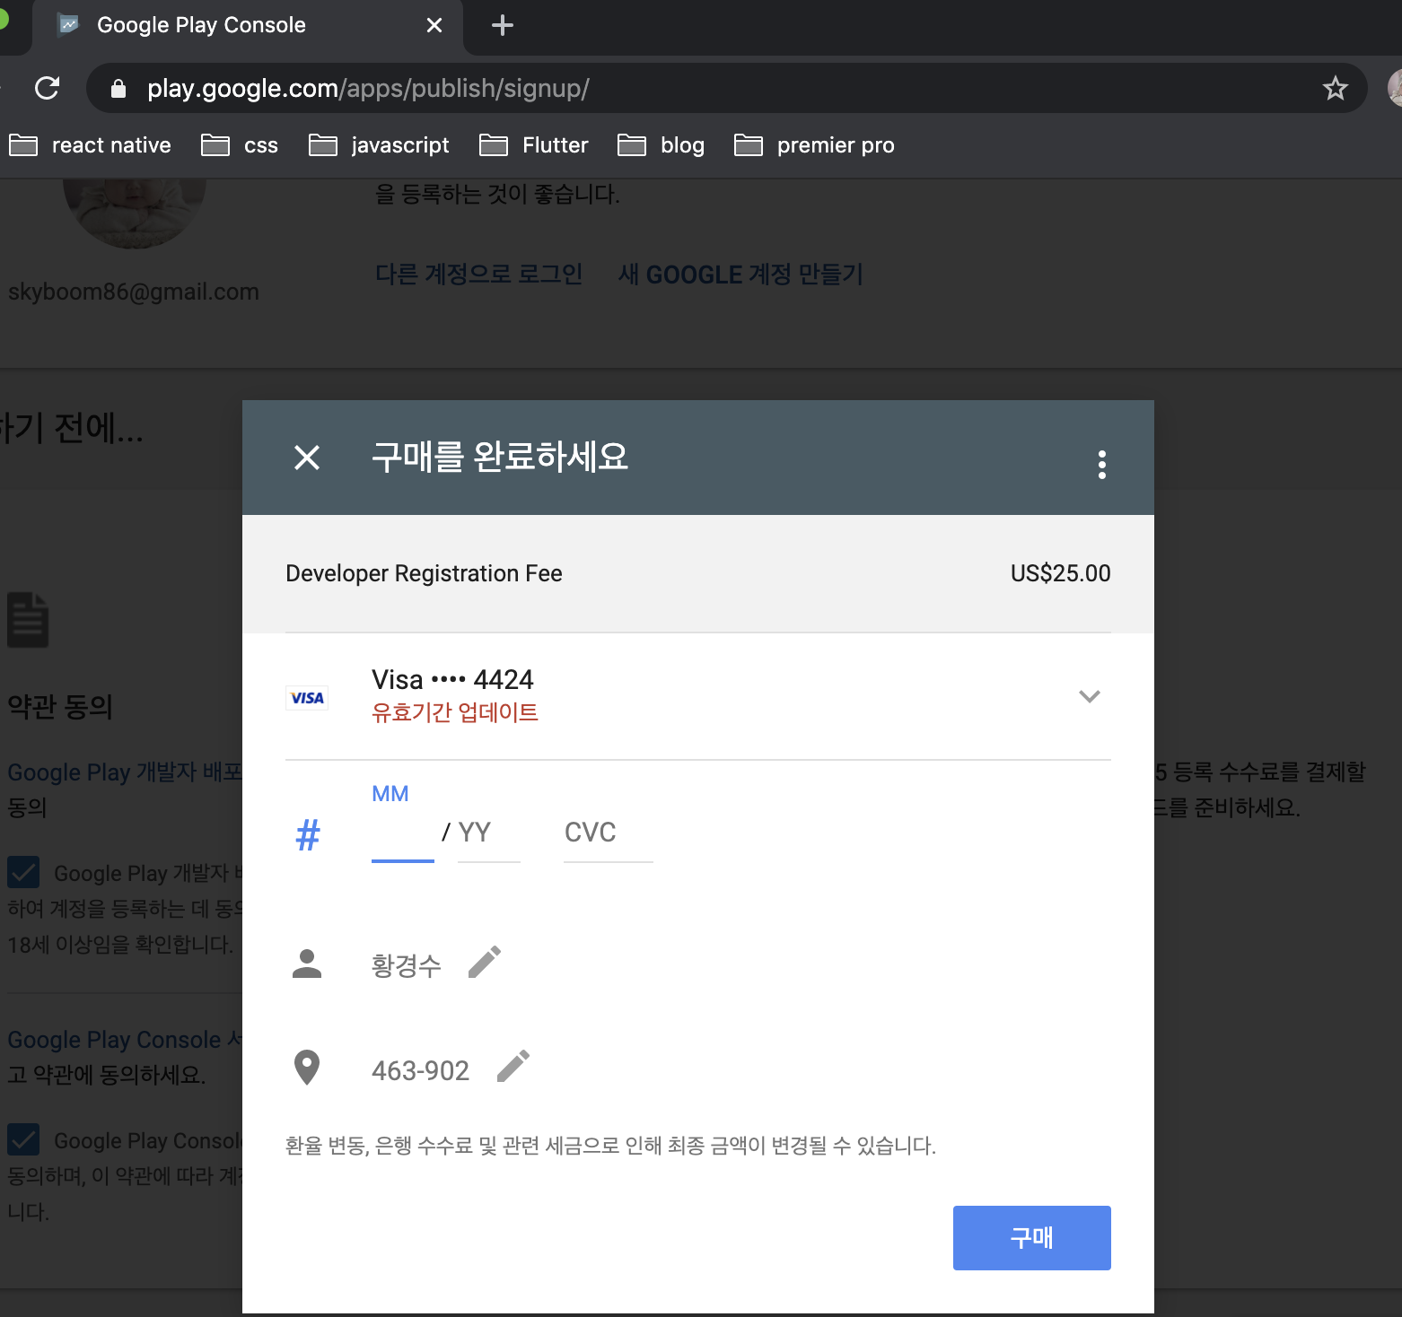The image size is (1402, 1317).
Task: Reload the page with the refresh icon
Action: click(47, 88)
